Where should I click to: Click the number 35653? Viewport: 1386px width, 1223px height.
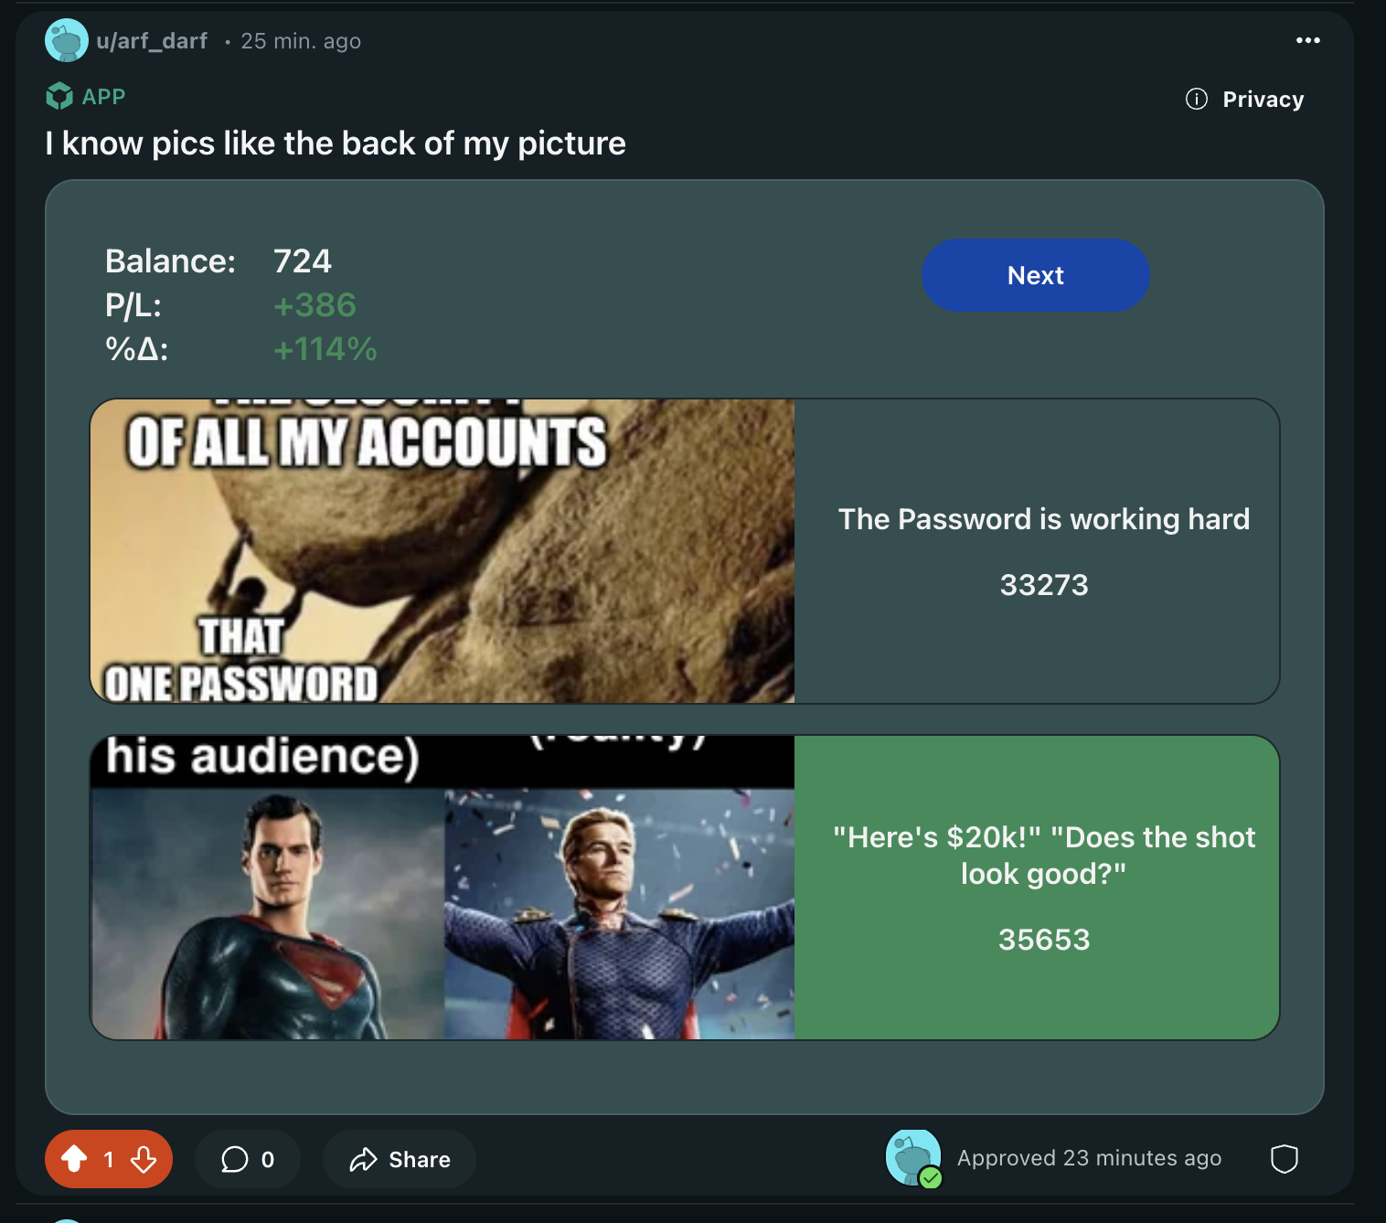(1044, 940)
